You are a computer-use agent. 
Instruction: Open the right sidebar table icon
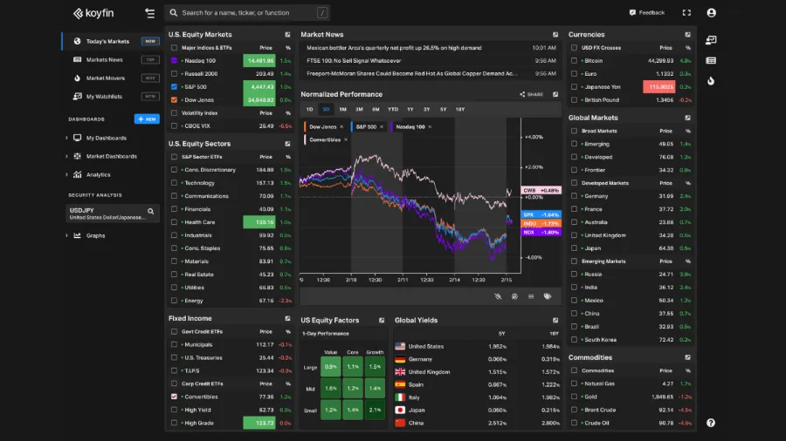point(711,60)
